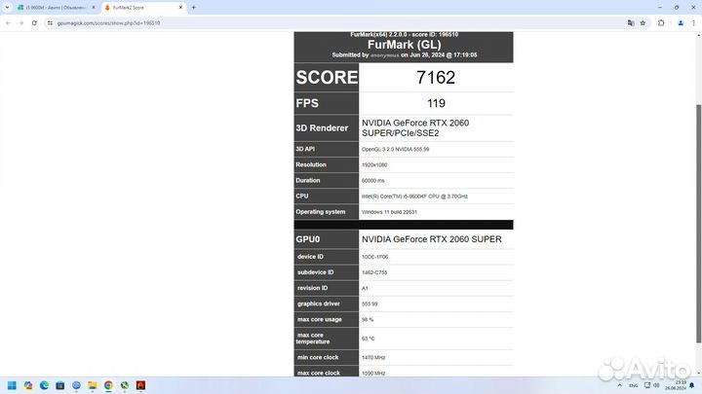
Task: Click min core clock value 1470 MHz
Action: coord(373,357)
